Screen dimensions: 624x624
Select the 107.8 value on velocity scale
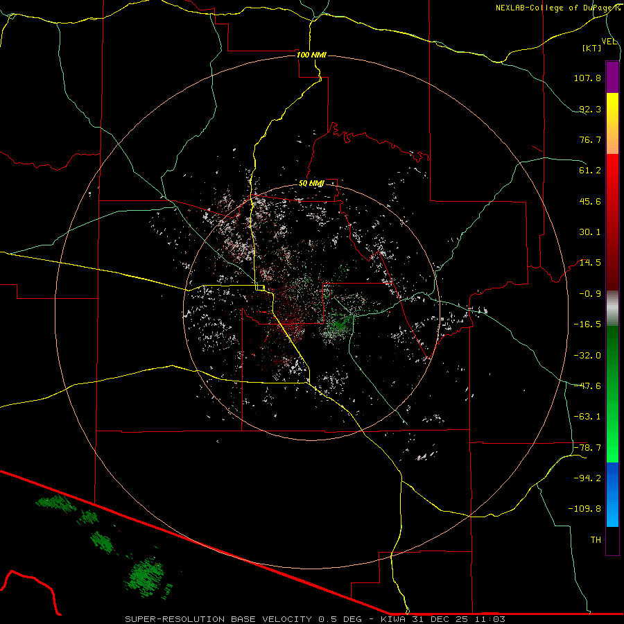(587, 78)
